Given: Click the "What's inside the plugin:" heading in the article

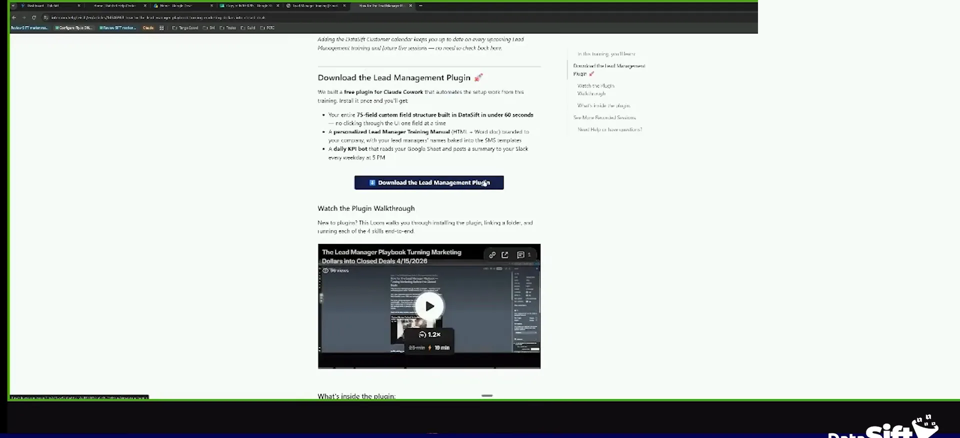Looking at the screenshot, I should click(356, 396).
